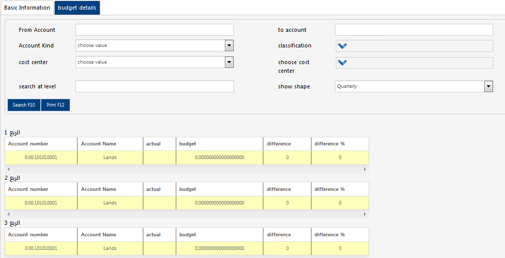Select the budget details tab
Image resolution: width=505 pixels, height=258 pixels.
click(77, 8)
